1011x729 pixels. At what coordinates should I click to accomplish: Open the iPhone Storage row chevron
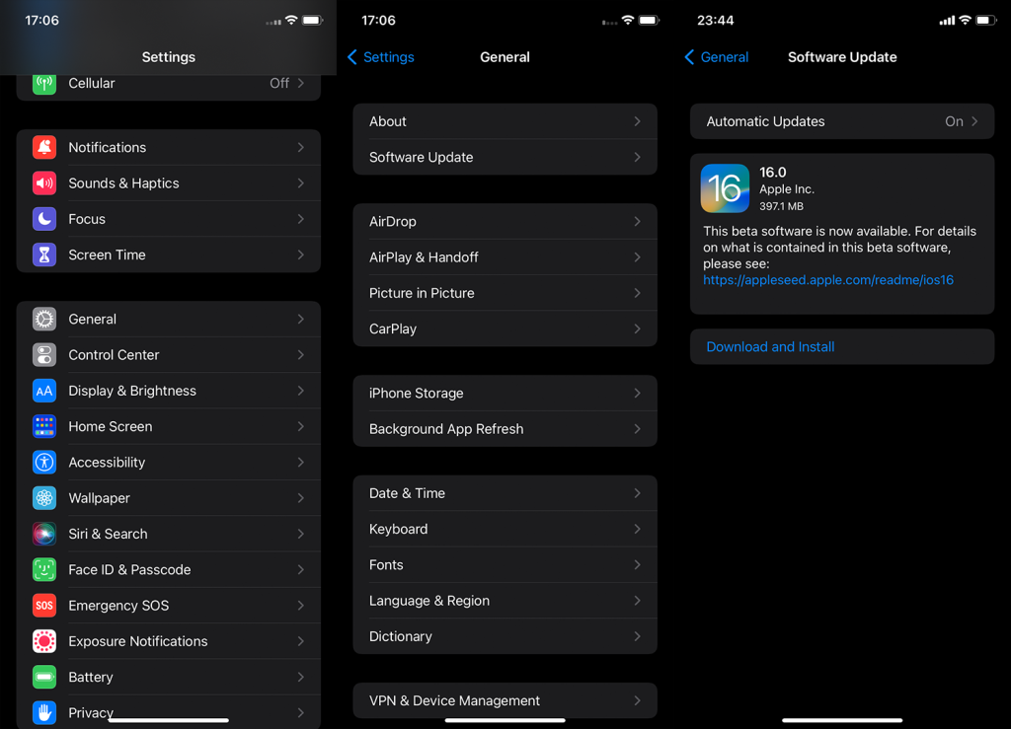click(637, 393)
